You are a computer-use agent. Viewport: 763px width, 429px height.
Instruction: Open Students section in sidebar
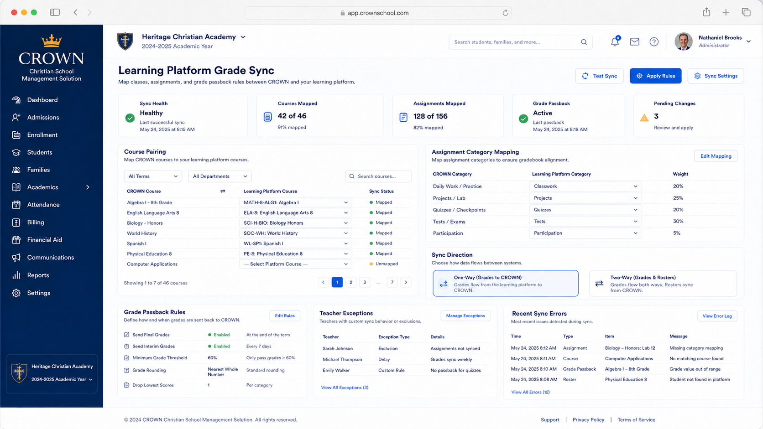(40, 152)
